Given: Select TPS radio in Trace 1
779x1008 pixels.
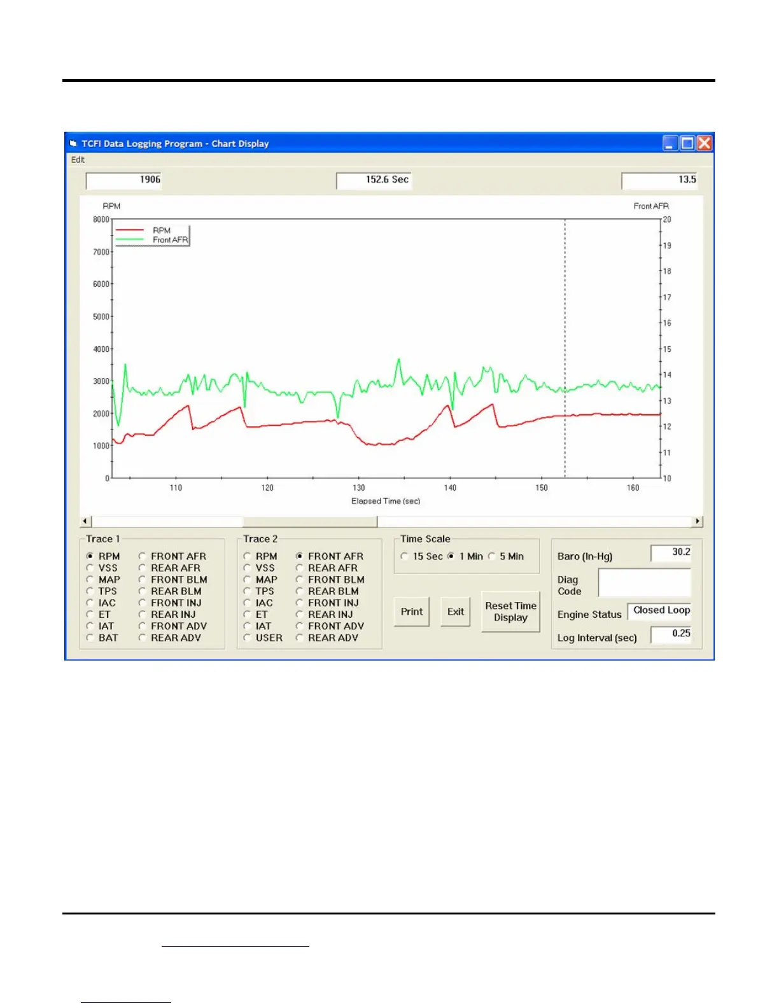Looking at the screenshot, I should pyautogui.click(x=90, y=591).
